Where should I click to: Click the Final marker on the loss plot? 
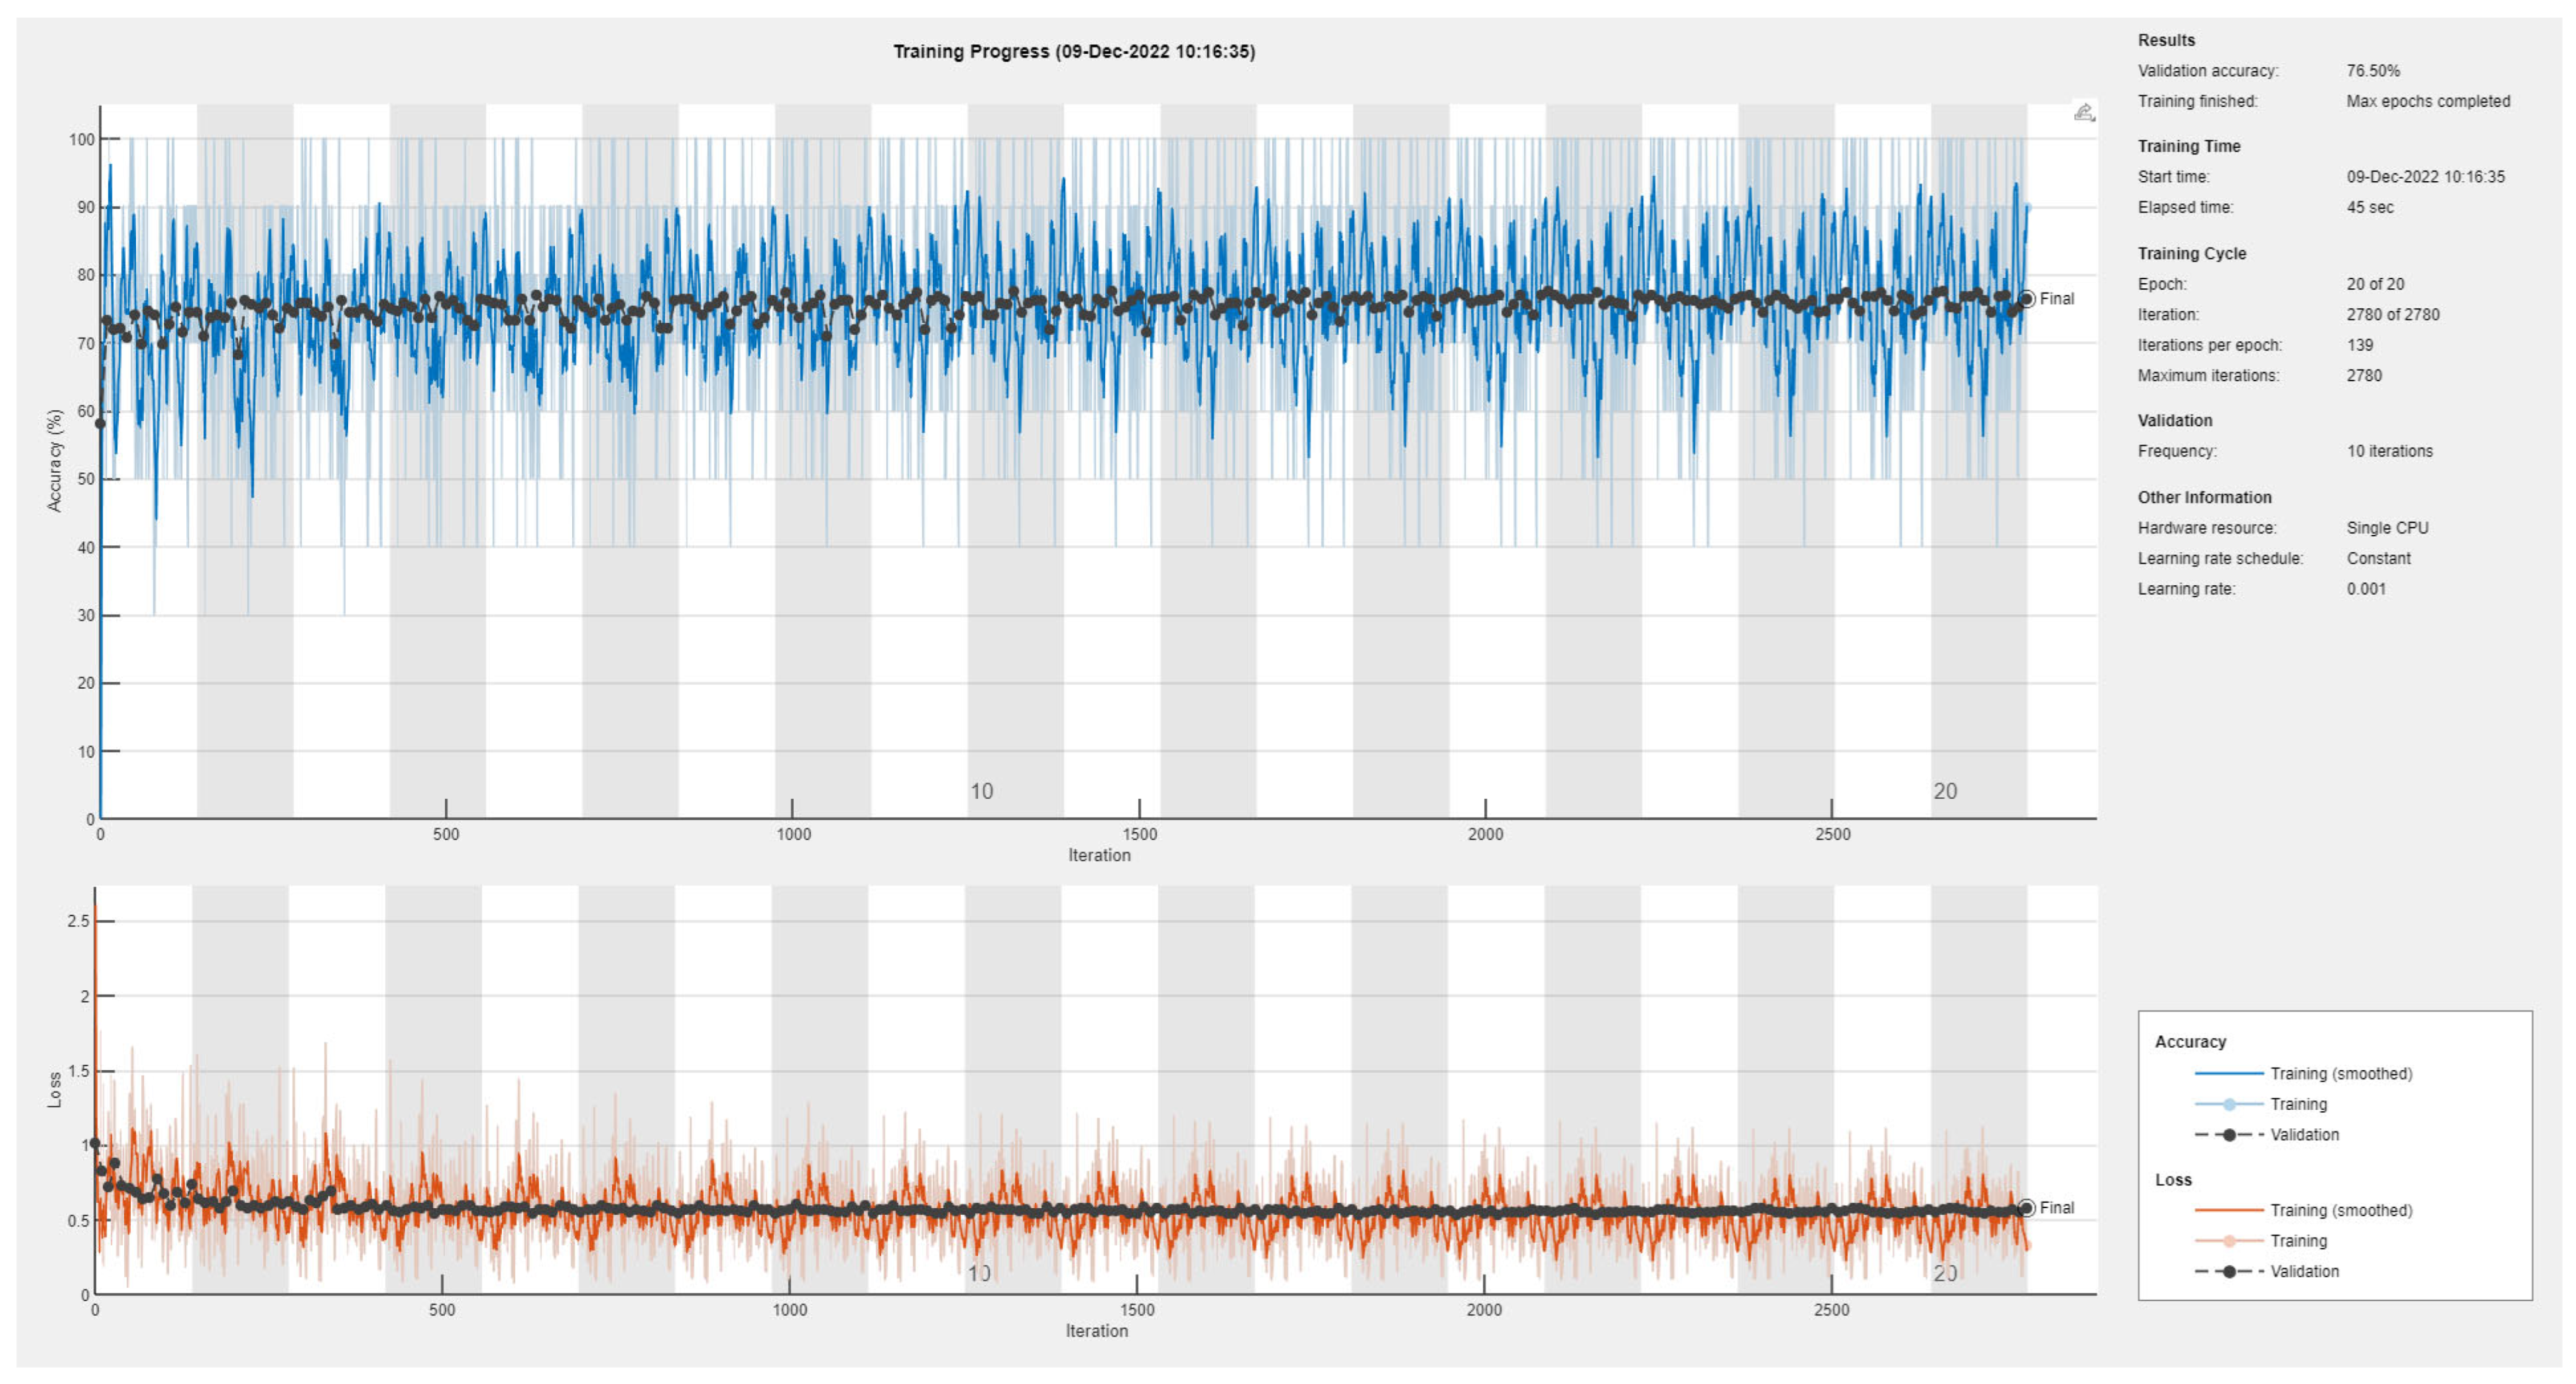[2026, 1208]
